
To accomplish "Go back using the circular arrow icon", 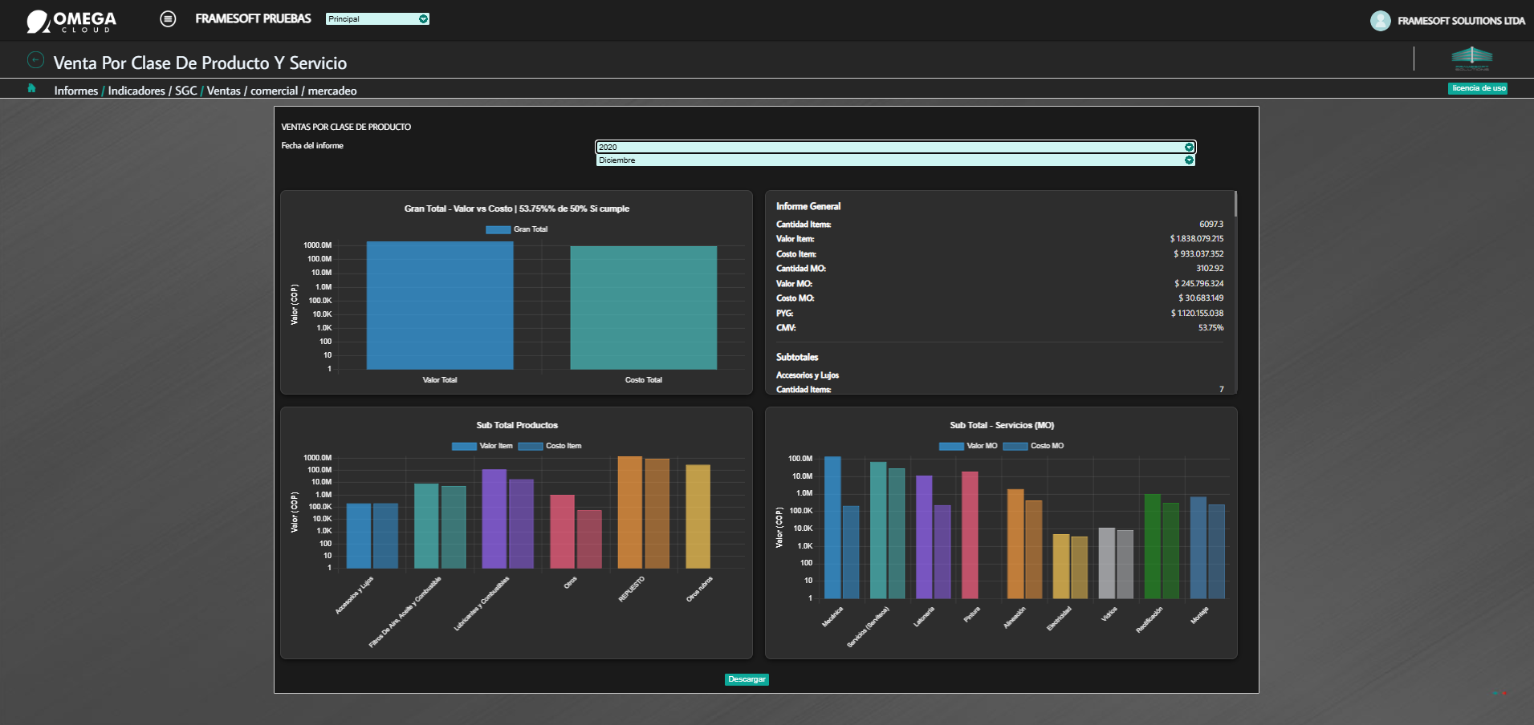I will point(35,60).
